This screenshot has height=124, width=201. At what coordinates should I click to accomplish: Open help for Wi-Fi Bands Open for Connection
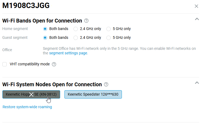[86, 21]
